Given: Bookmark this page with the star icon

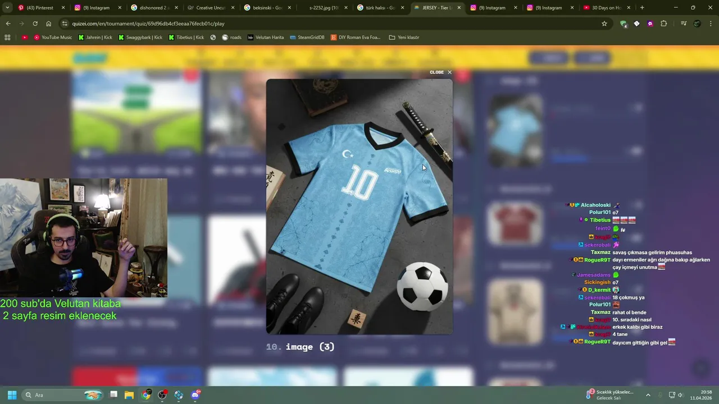Looking at the screenshot, I should click(x=604, y=24).
